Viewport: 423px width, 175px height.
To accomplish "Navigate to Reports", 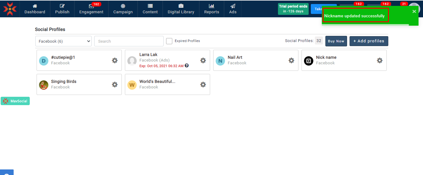I will [x=211, y=9].
